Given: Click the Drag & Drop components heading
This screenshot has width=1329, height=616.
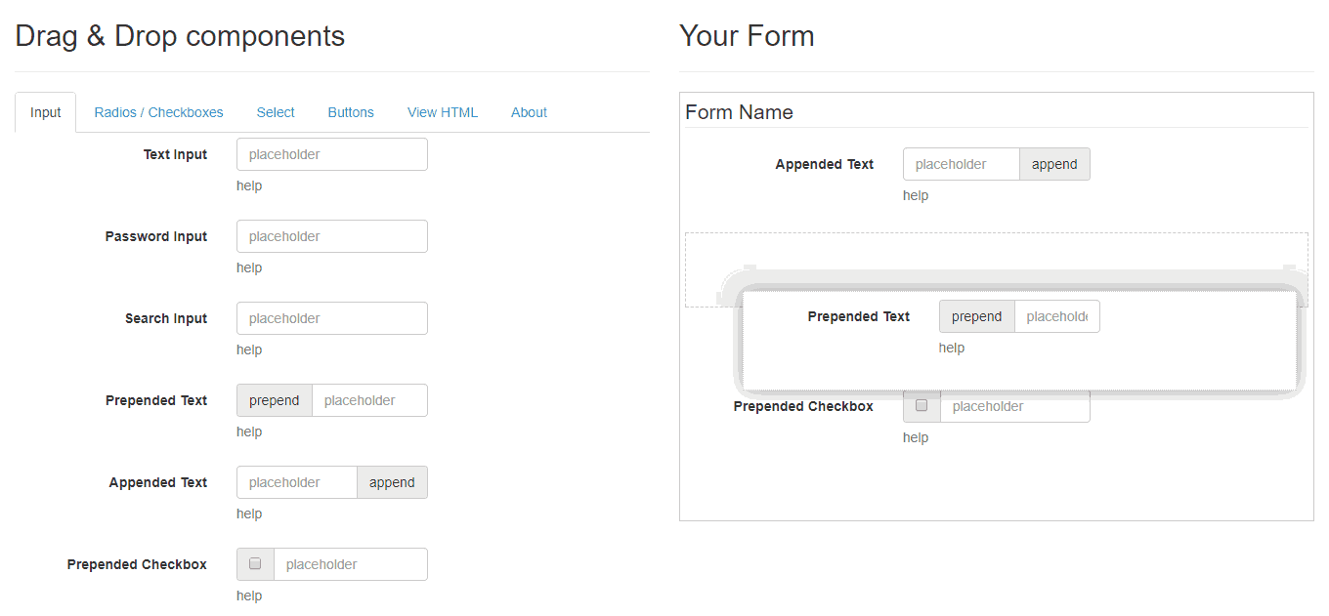Looking at the screenshot, I should (x=180, y=36).
